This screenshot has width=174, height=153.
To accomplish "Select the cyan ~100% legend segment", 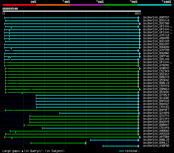I will click(154, 5).
